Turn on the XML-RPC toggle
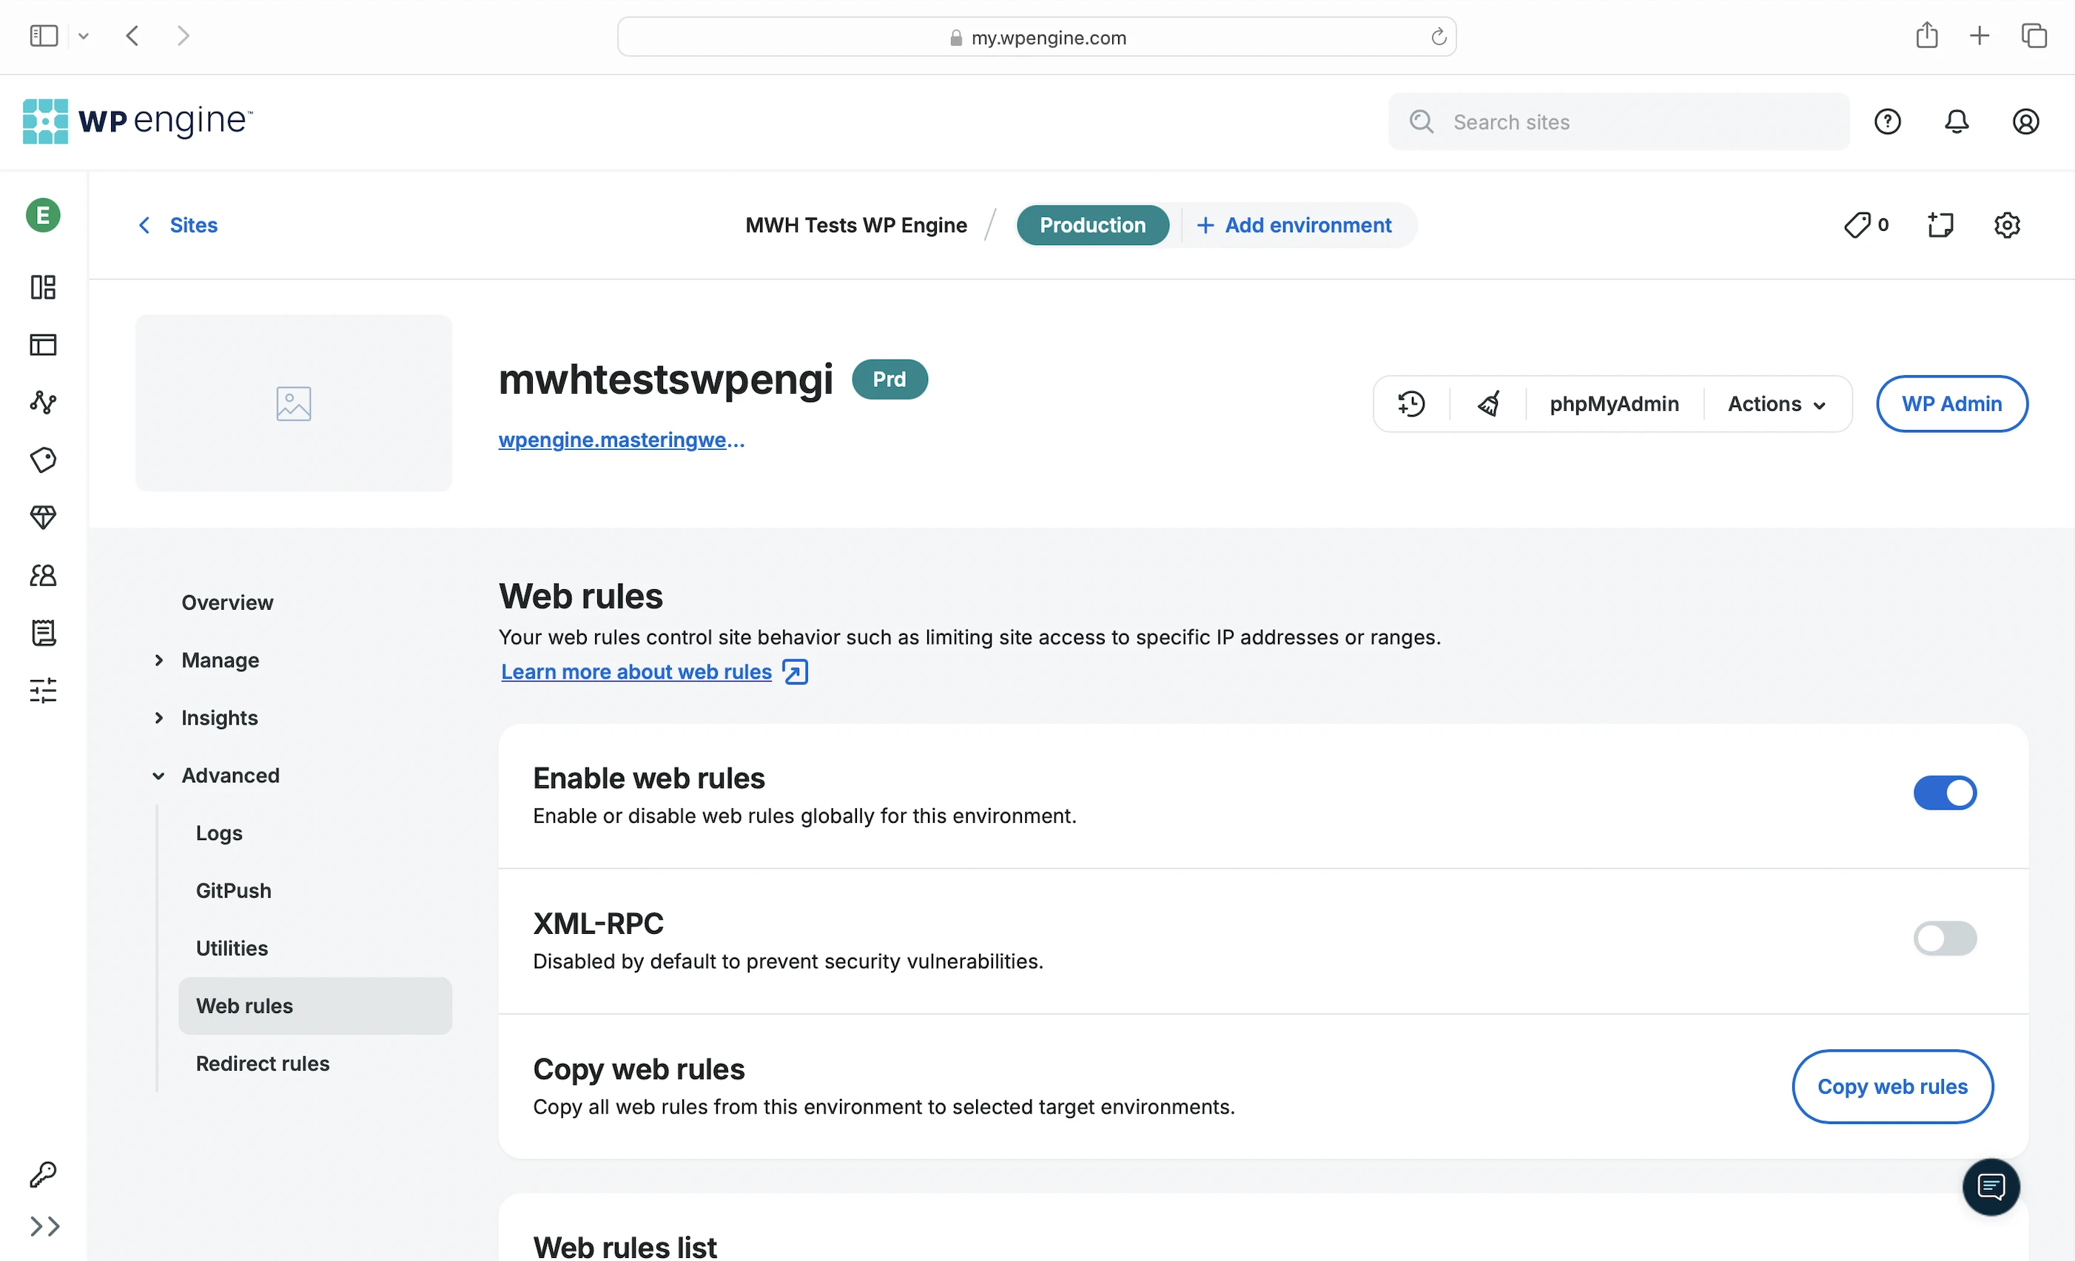This screenshot has height=1261, width=2075. click(1945, 938)
